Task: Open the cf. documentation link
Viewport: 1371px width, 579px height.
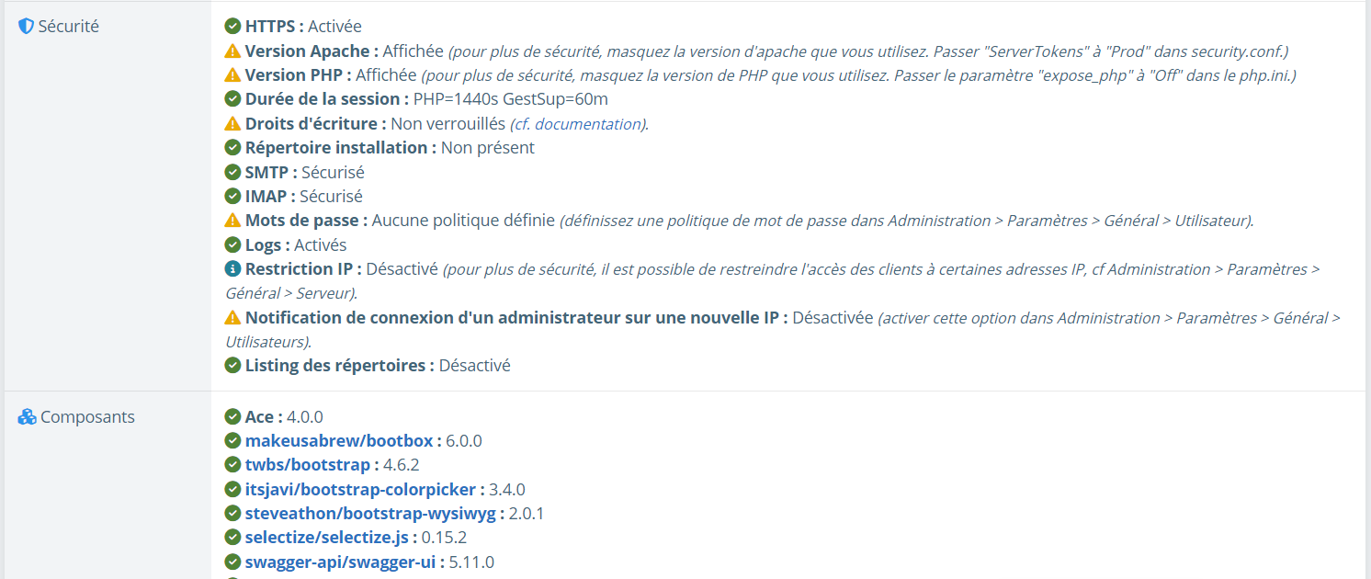Action: tap(577, 124)
